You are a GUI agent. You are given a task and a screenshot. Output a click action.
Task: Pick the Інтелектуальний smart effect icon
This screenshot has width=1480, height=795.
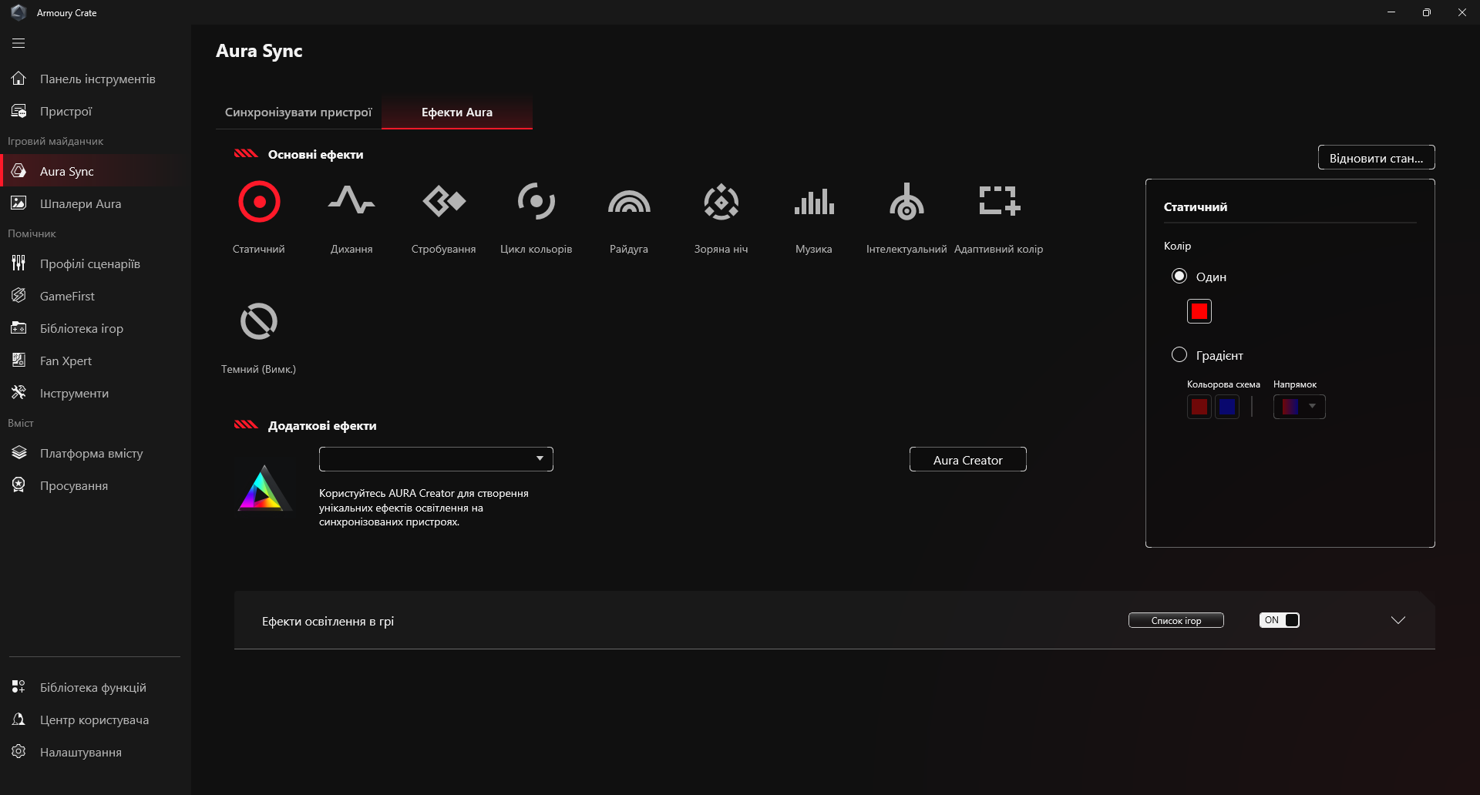pos(906,202)
